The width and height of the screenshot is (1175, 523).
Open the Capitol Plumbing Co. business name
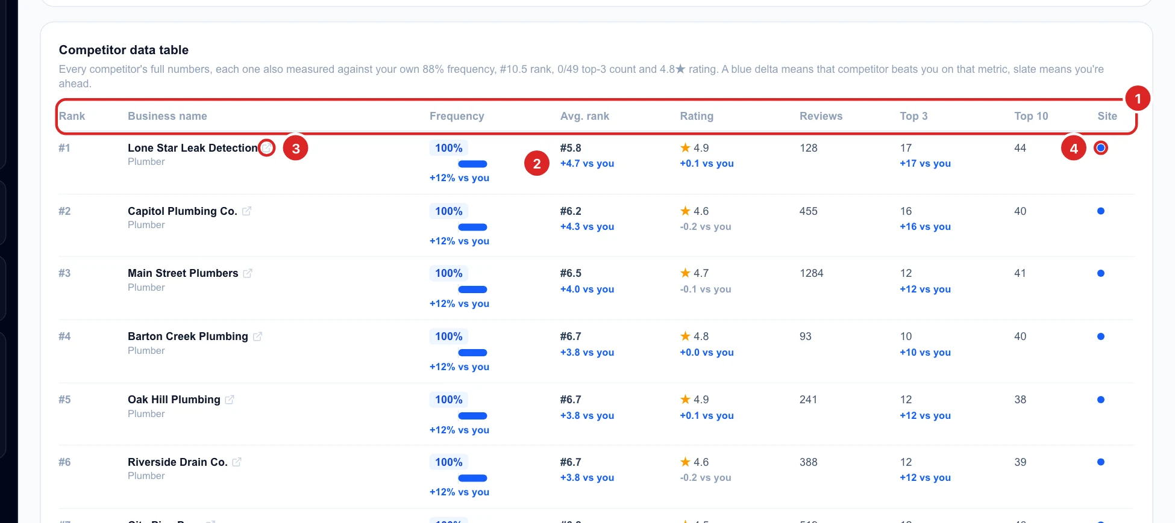click(x=182, y=211)
